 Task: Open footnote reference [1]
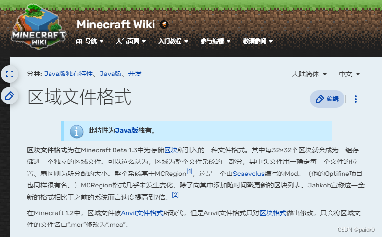point(189,171)
